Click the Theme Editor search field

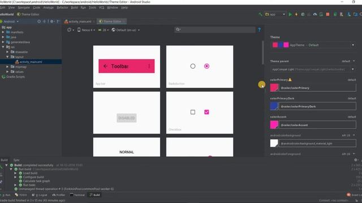(x=215, y=29)
